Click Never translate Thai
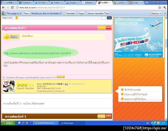168x131 pixels. click(x=98, y=13)
